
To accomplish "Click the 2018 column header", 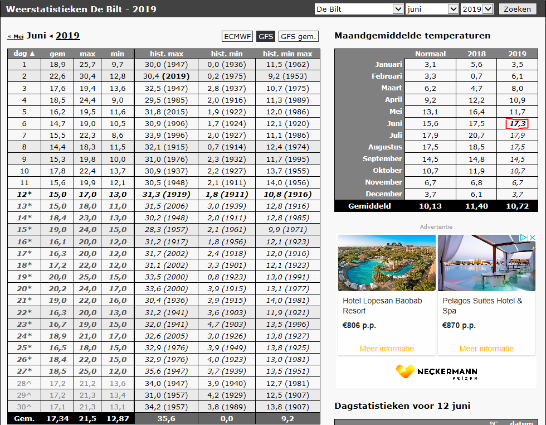I will 476,54.
